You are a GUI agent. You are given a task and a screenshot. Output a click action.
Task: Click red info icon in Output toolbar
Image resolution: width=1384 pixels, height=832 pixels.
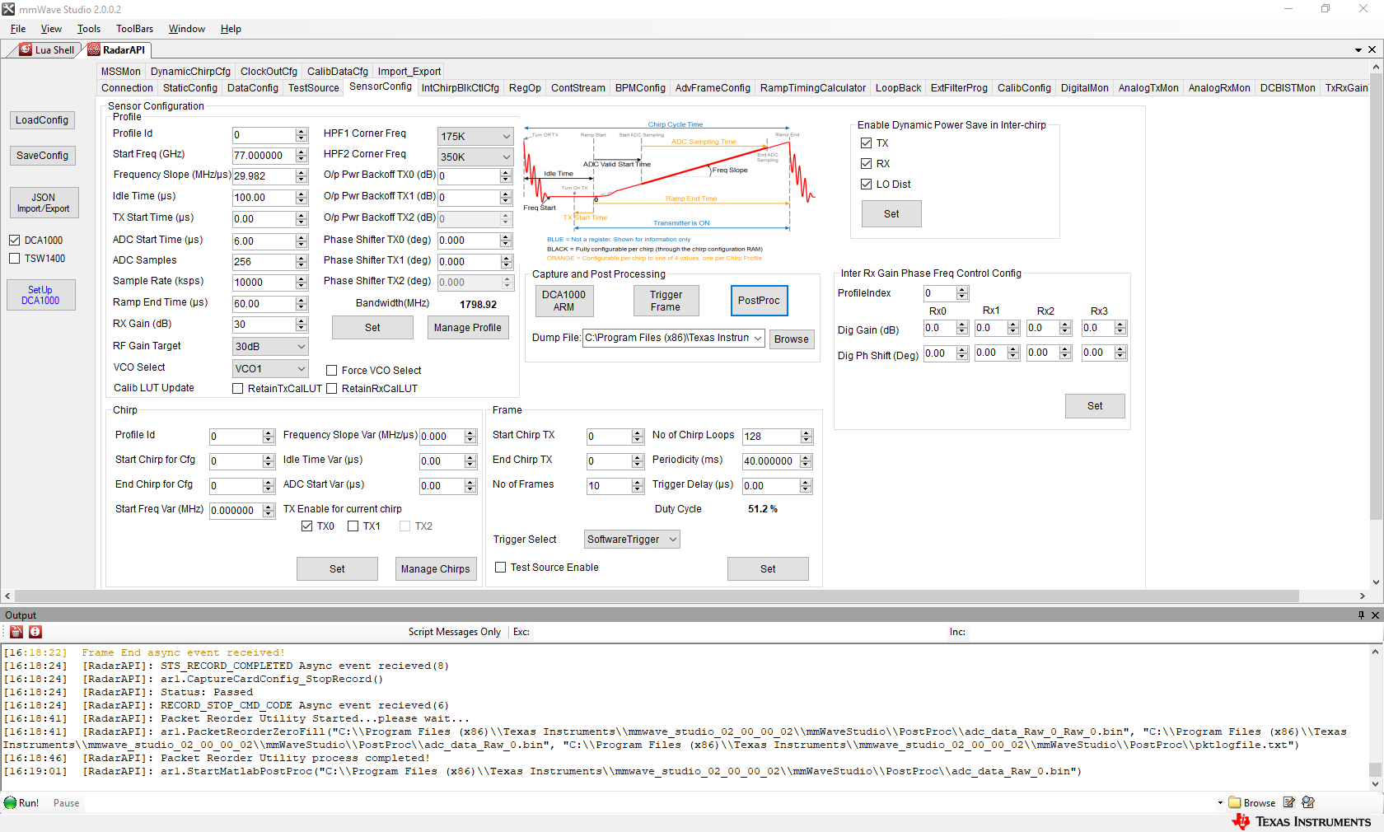[x=35, y=632]
